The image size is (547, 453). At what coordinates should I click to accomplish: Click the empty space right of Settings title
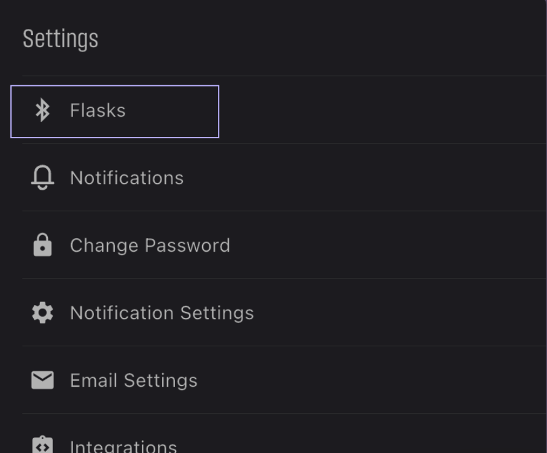pyautogui.click(x=321, y=39)
